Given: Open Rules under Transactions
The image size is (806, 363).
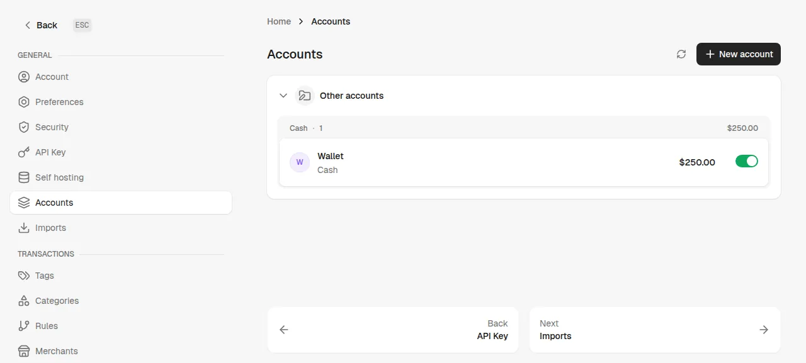Looking at the screenshot, I should point(121,326).
